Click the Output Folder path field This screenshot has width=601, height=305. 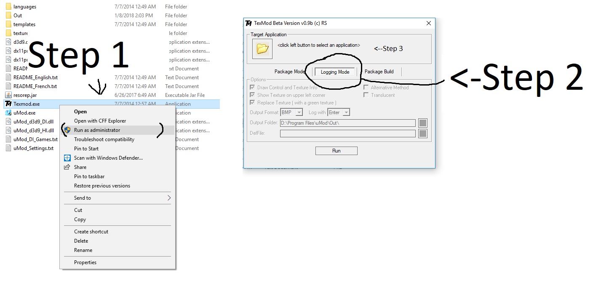click(347, 123)
